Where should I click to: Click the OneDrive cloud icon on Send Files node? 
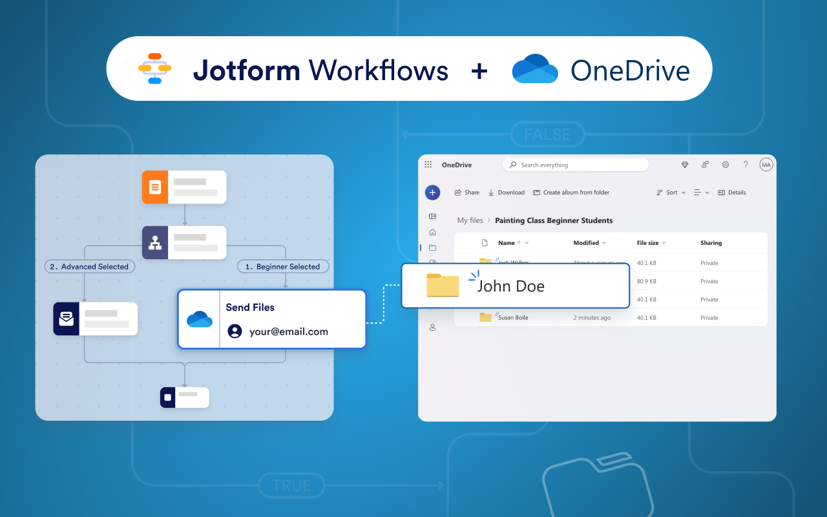click(x=200, y=319)
